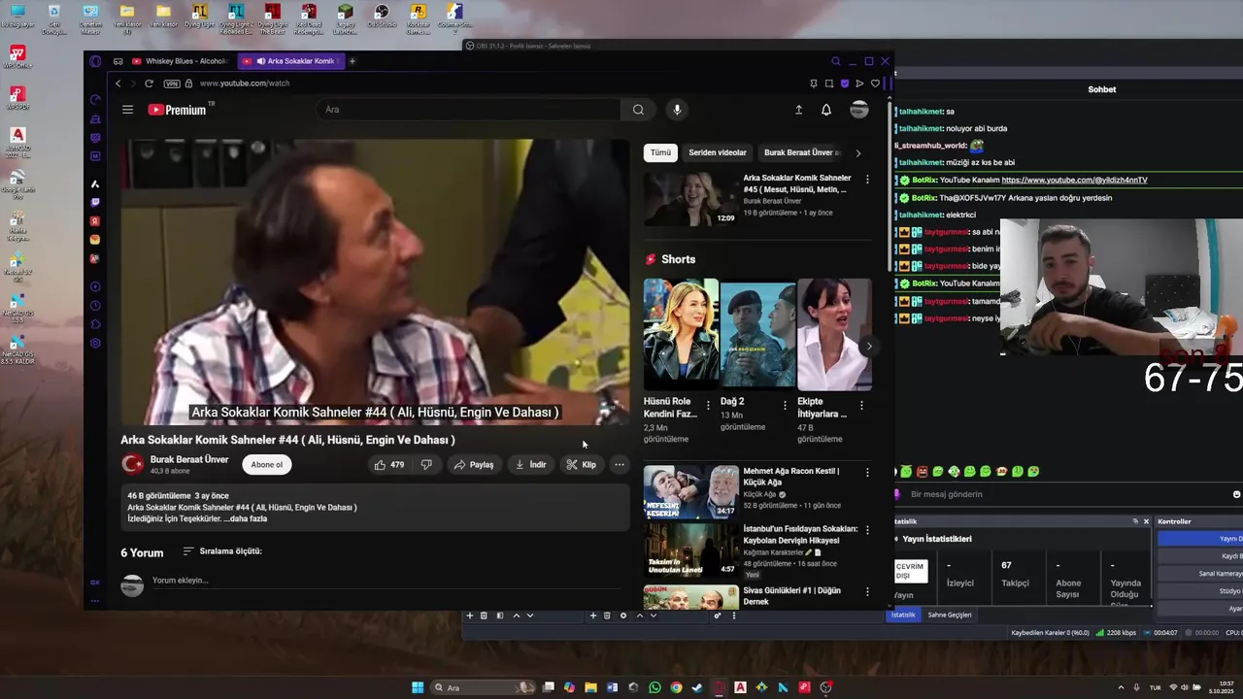Open more actions menu beside Klip
This screenshot has height=699, width=1243.
(620, 465)
